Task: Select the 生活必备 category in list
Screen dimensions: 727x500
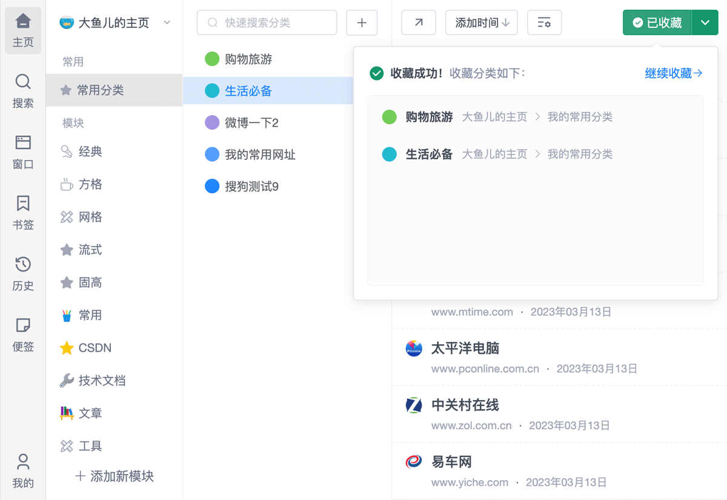Action: (x=268, y=91)
